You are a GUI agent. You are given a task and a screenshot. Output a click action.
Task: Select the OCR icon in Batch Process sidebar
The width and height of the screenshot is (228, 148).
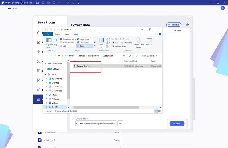click(x=38, y=61)
